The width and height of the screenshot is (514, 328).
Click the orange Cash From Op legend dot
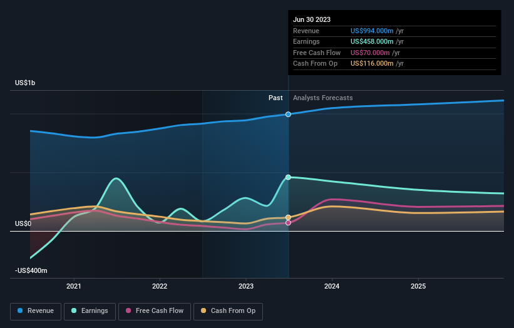click(x=203, y=310)
